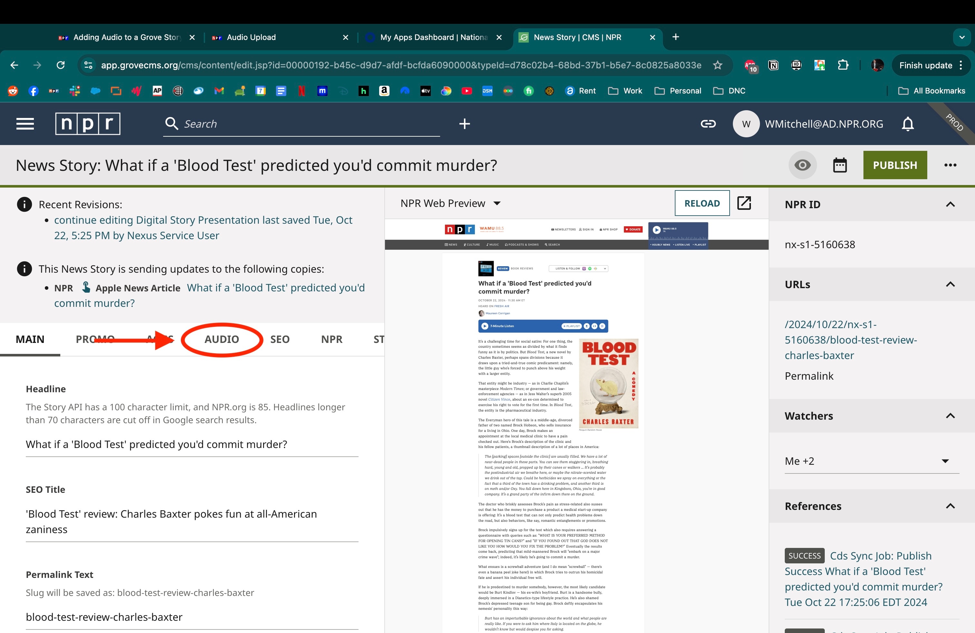
Task: Switch to the AUDIO tab
Action: click(222, 339)
